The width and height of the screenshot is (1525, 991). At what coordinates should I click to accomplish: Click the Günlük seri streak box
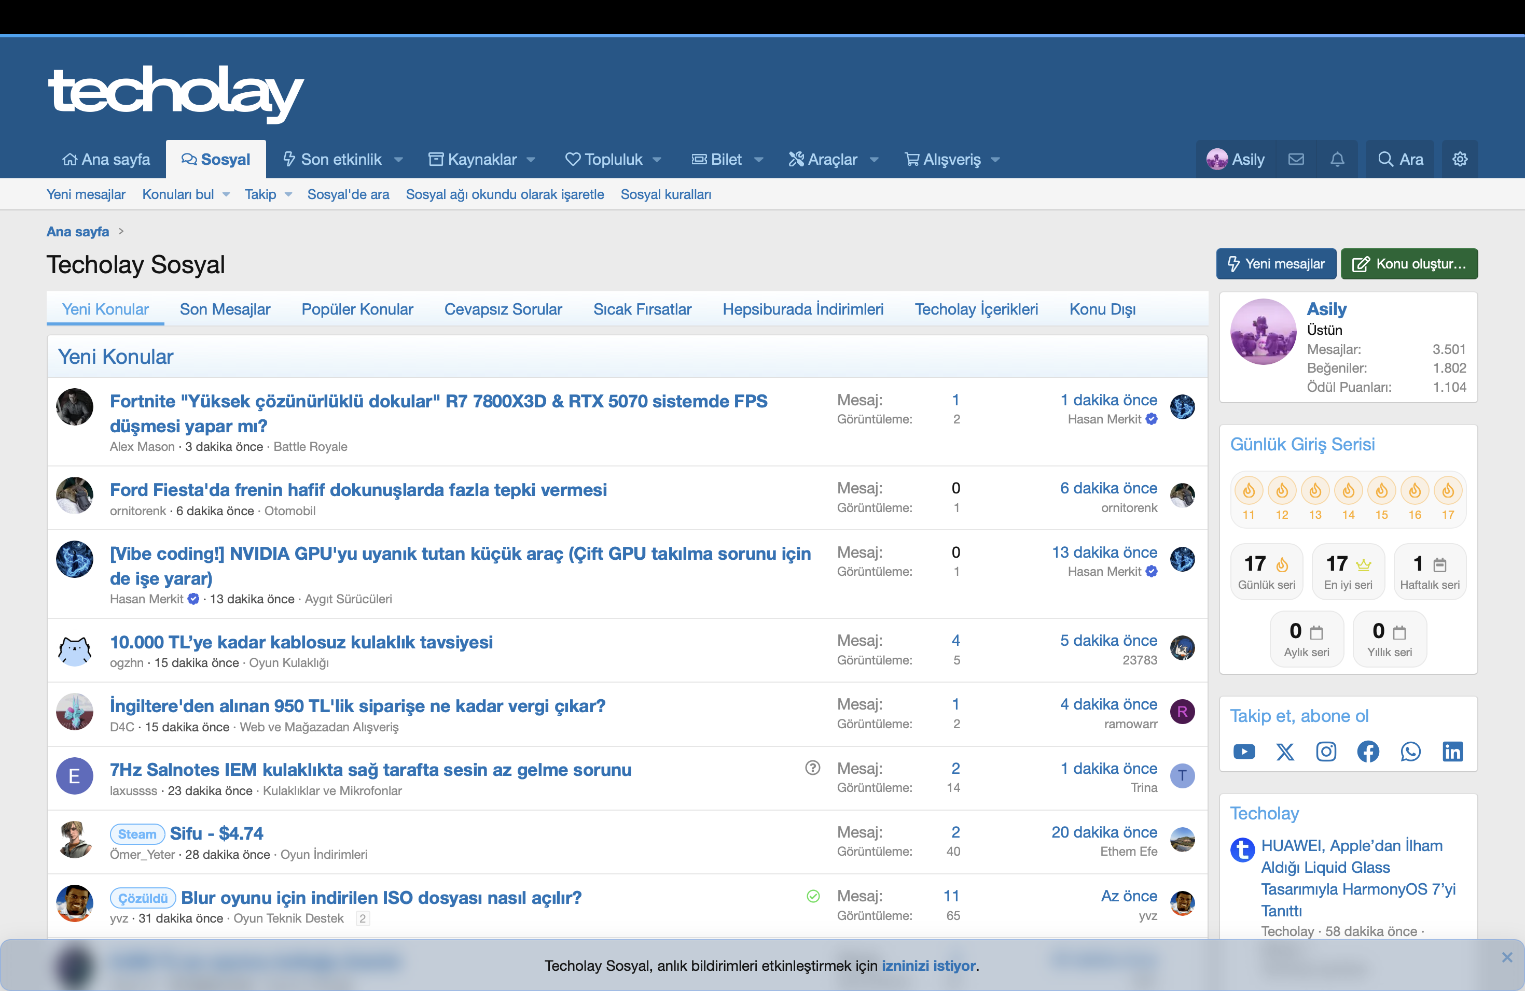click(1266, 572)
